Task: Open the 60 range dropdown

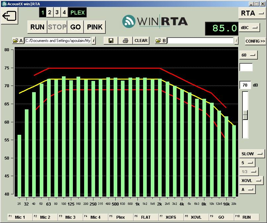Action: (248, 55)
